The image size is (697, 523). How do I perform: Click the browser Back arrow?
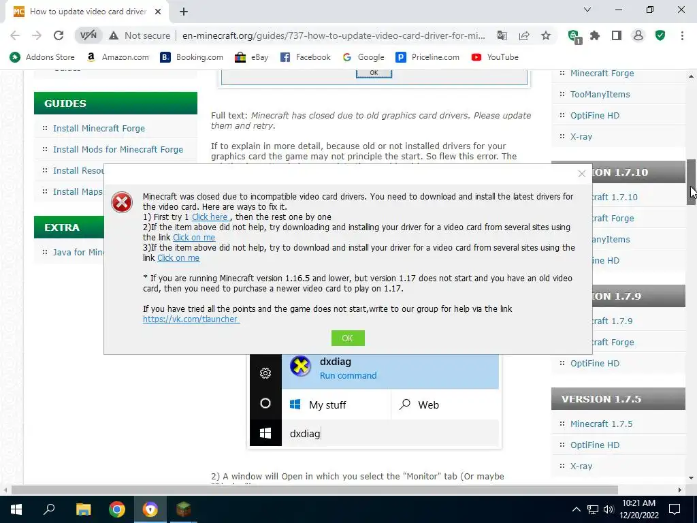coord(15,35)
